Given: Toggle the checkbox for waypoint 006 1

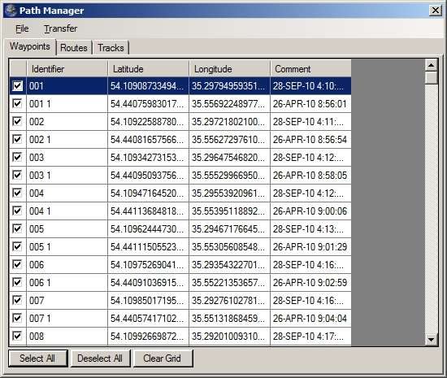Looking at the screenshot, I should [17, 283].
